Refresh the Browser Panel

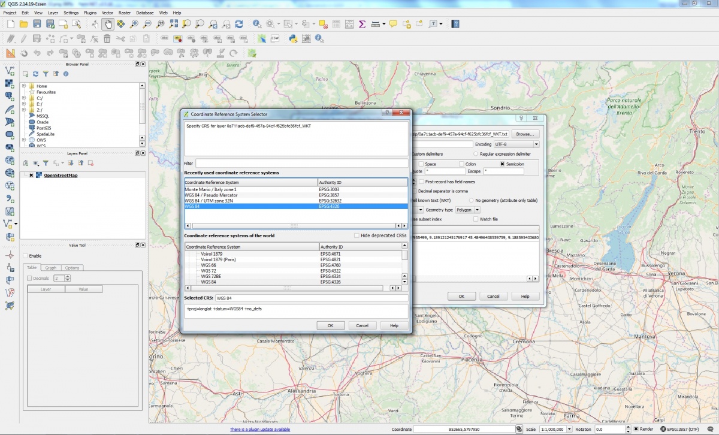[x=35, y=74]
